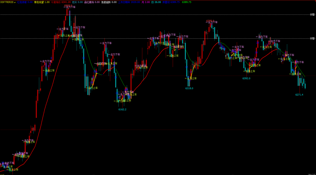Image resolution: width=316 pixels, height=175 pixels.
Task: Click the green 6389.75 value in header
Action: (186, 2)
